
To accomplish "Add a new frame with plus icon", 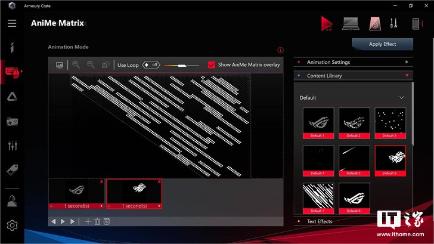I will pos(88,221).
